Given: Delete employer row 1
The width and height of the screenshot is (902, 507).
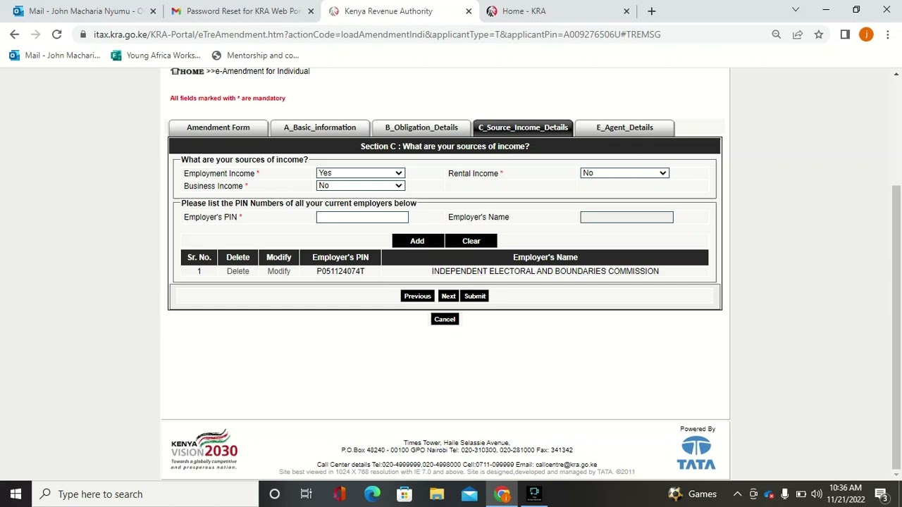Looking at the screenshot, I should (237, 271).
